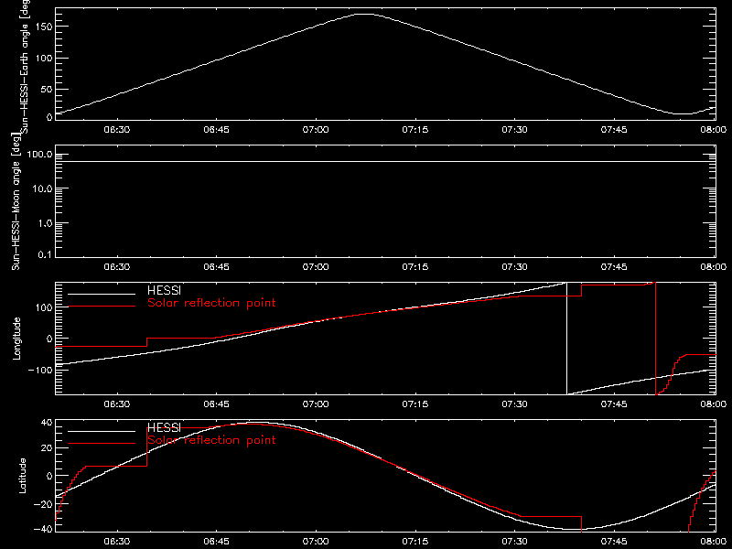Click 07:45 time label under Latitude plot
Screen dimensions: 732x549
click(x=614, y=542)
